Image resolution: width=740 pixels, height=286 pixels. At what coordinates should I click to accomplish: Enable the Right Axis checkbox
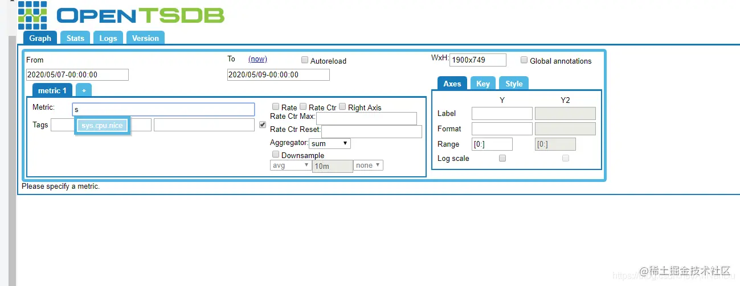point(342,106)
